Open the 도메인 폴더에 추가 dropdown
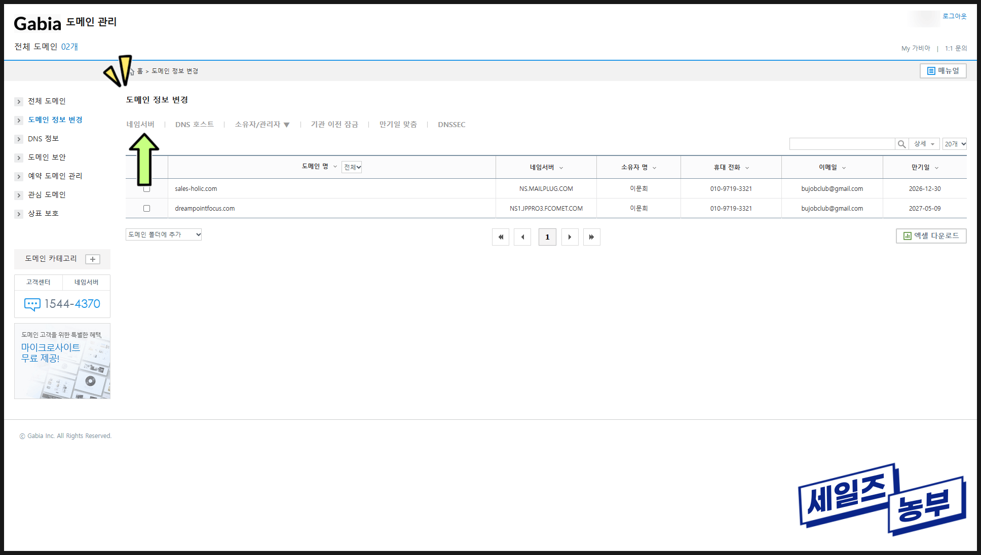 click(164, 234)
